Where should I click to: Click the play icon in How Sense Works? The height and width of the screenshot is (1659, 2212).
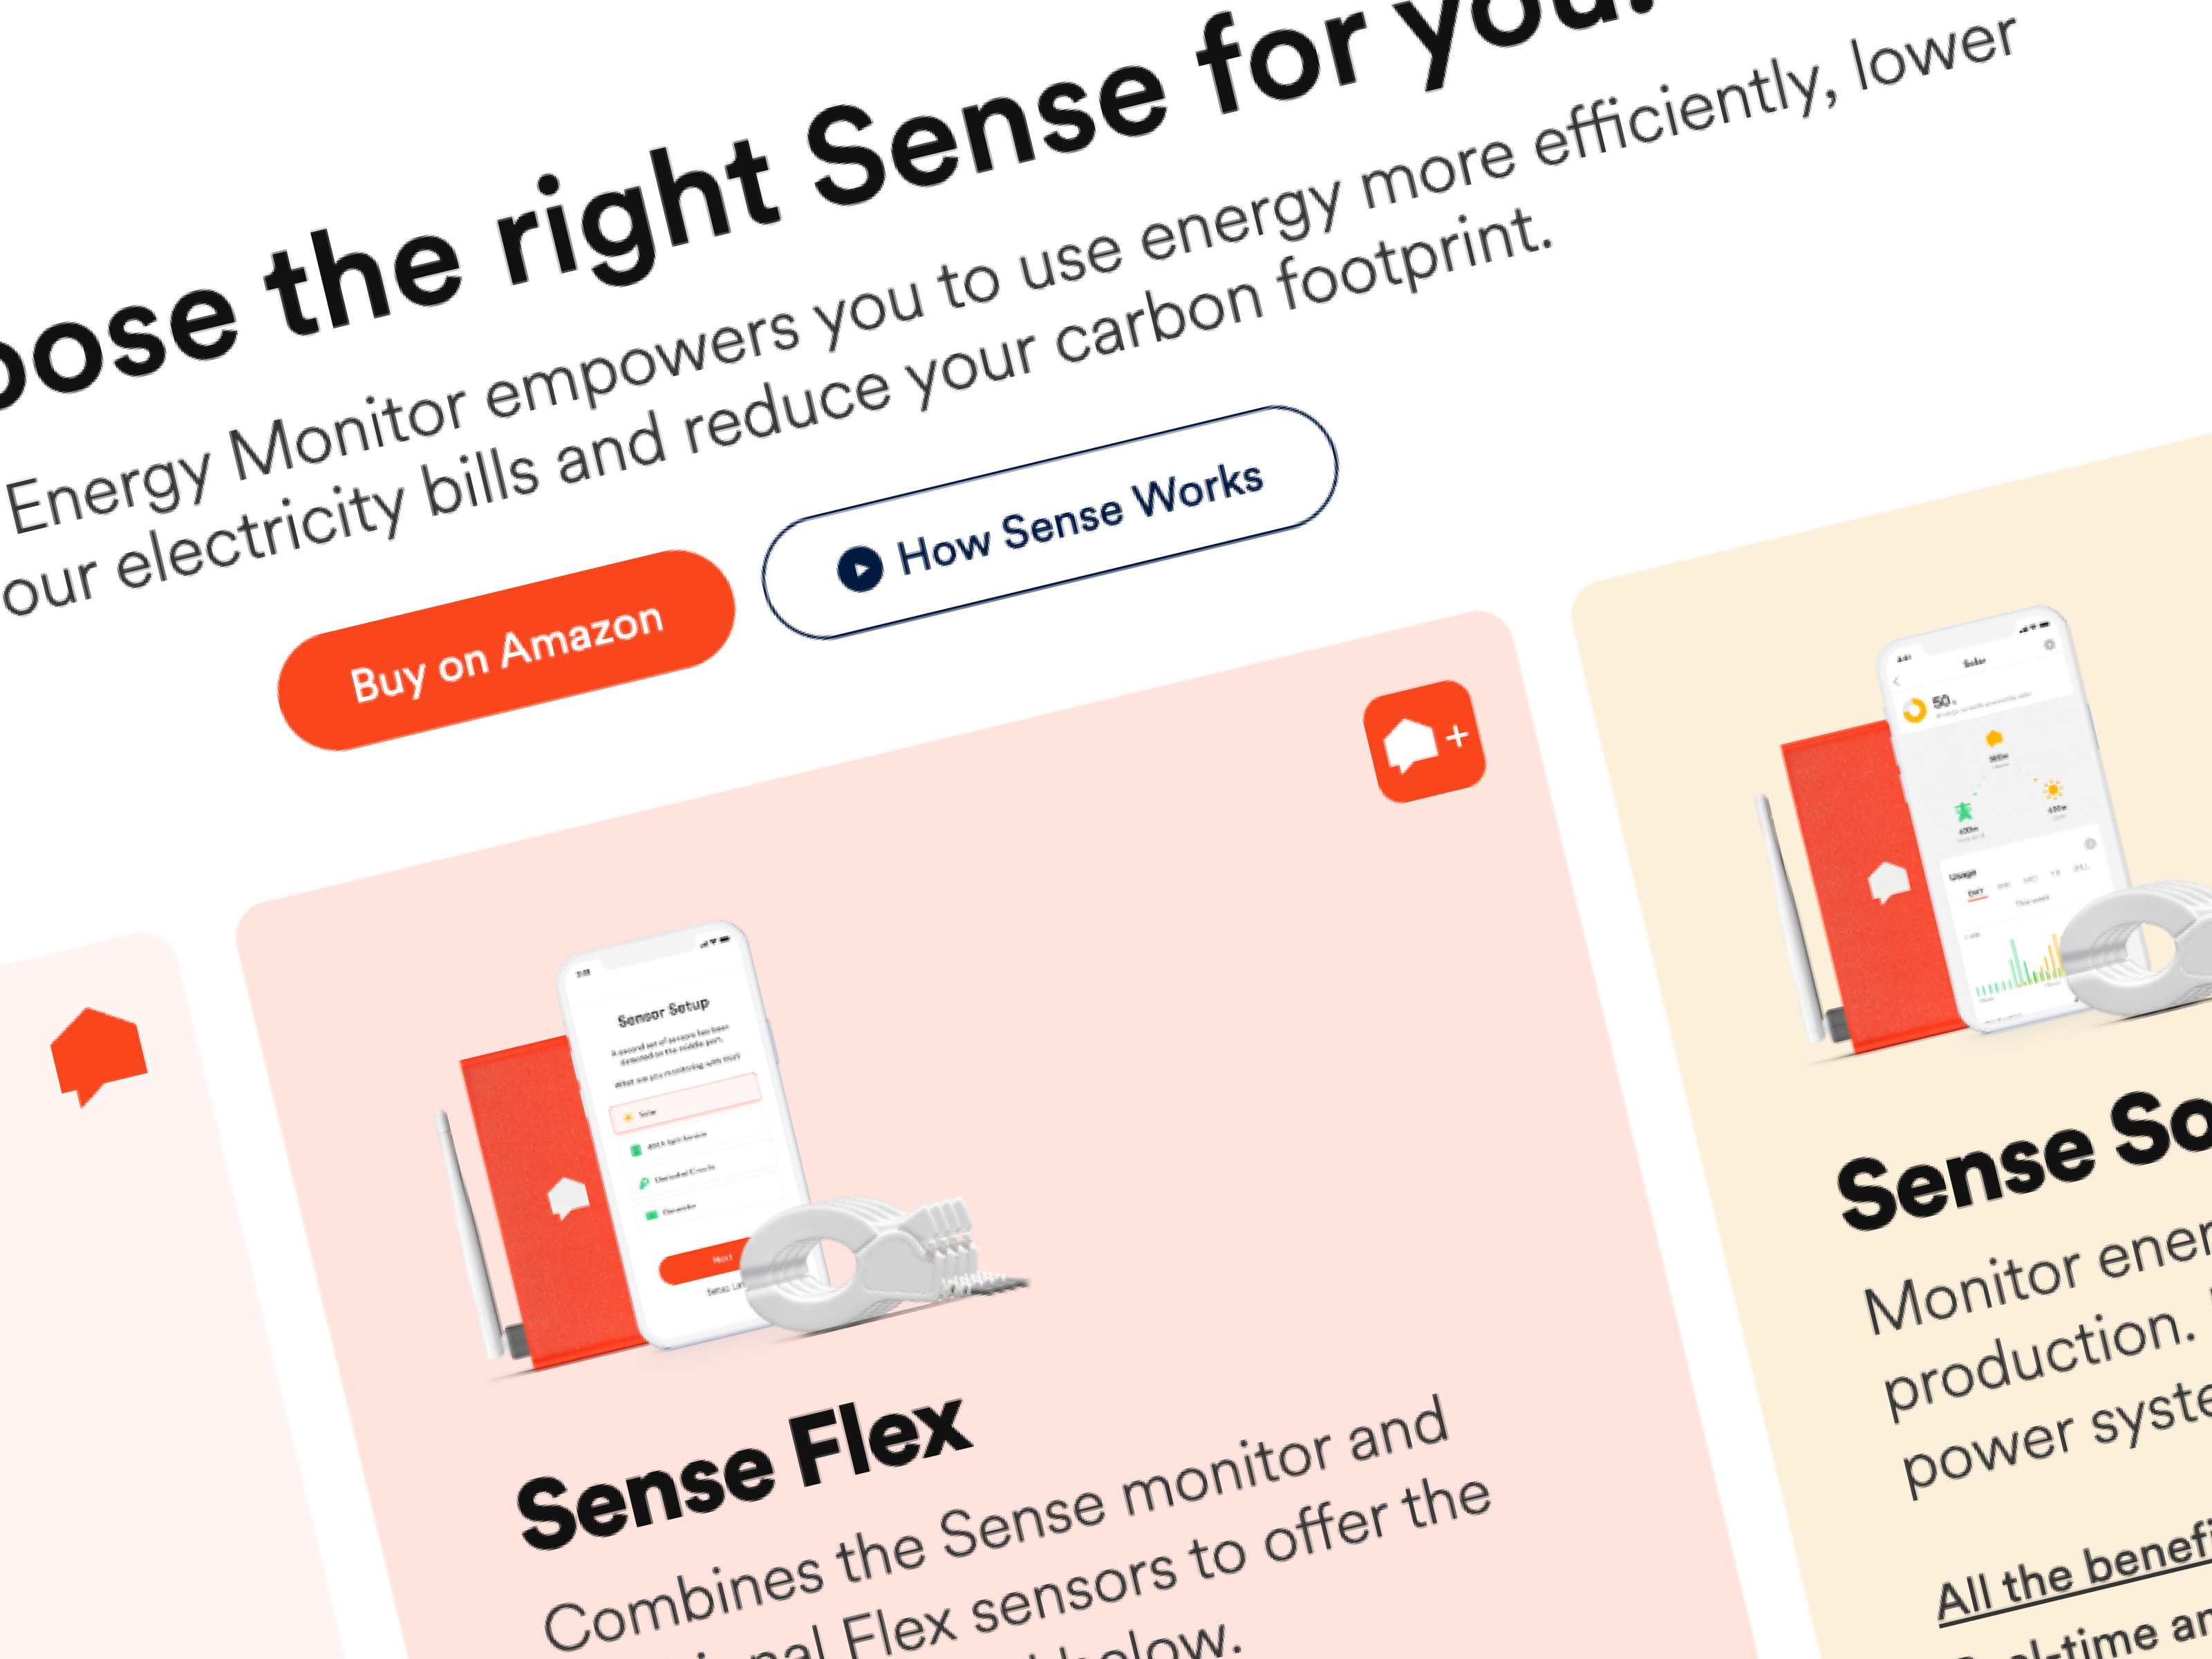click(860, 569)
